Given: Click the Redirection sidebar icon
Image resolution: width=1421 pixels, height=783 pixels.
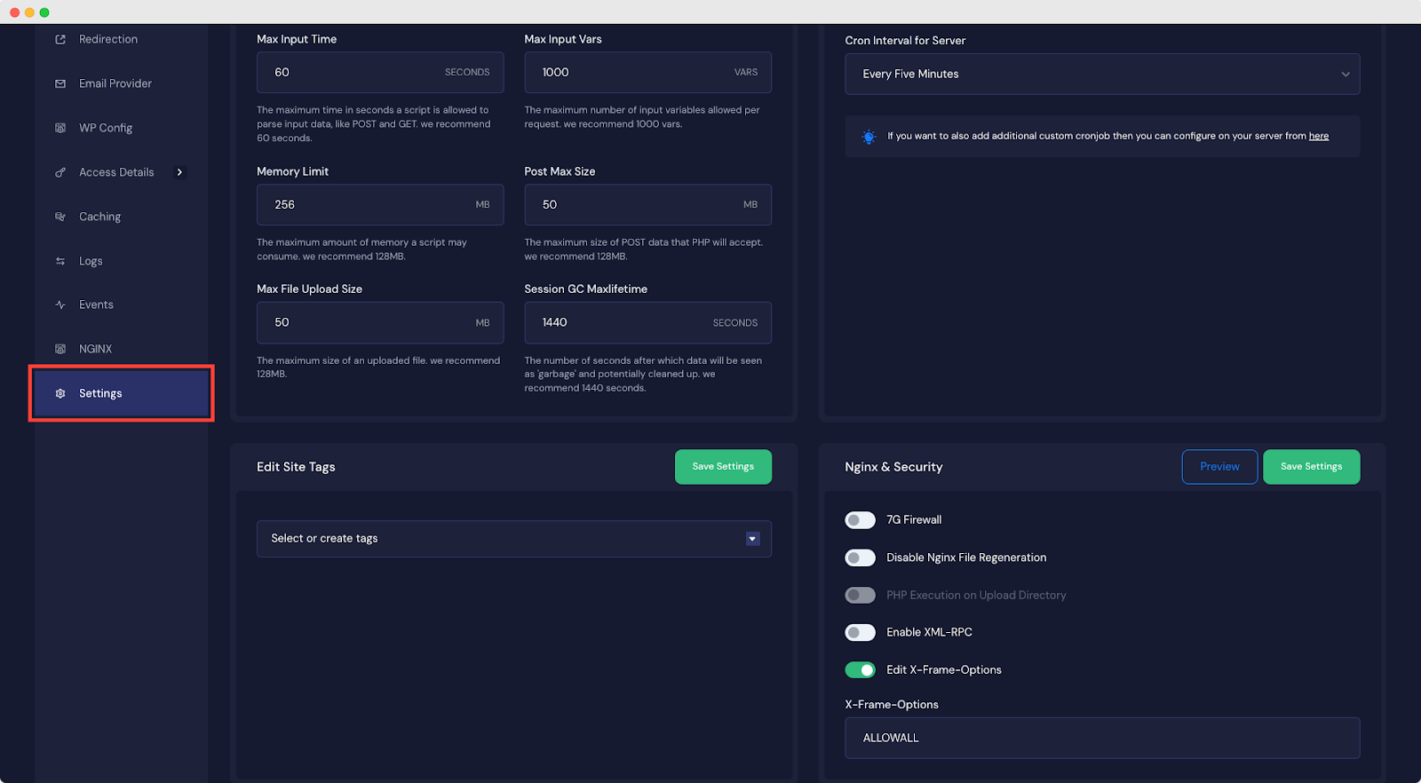Looking at the screenshot, I should click(x=60, y=39).
